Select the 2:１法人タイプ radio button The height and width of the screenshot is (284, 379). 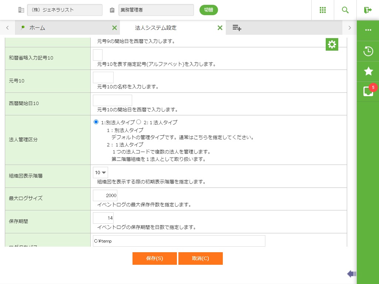139,122
